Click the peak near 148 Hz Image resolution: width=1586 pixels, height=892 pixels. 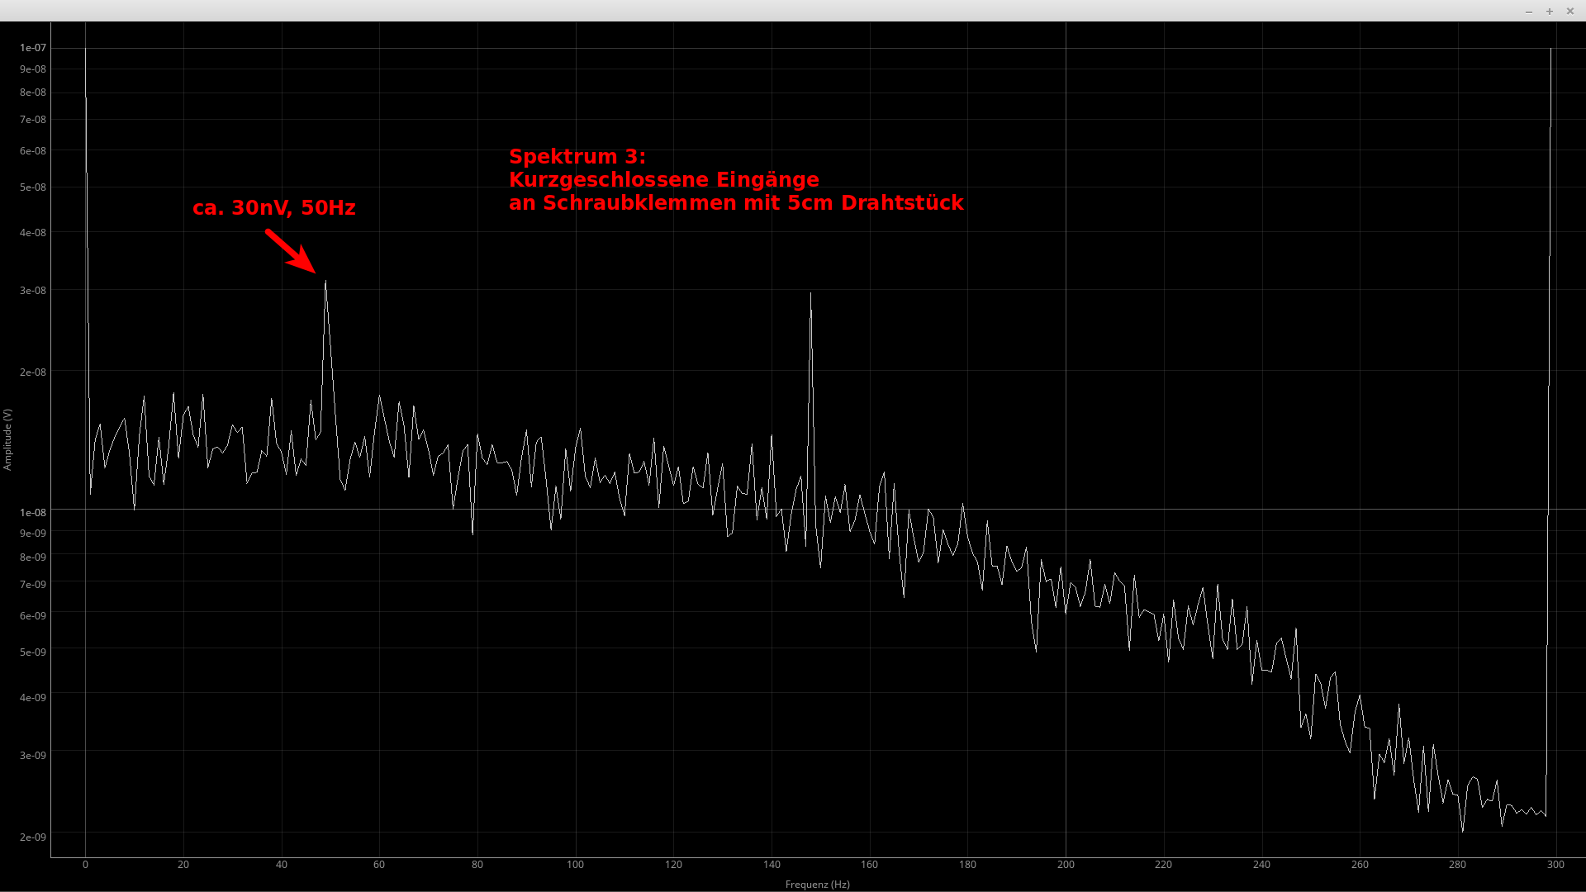[810, 295]
